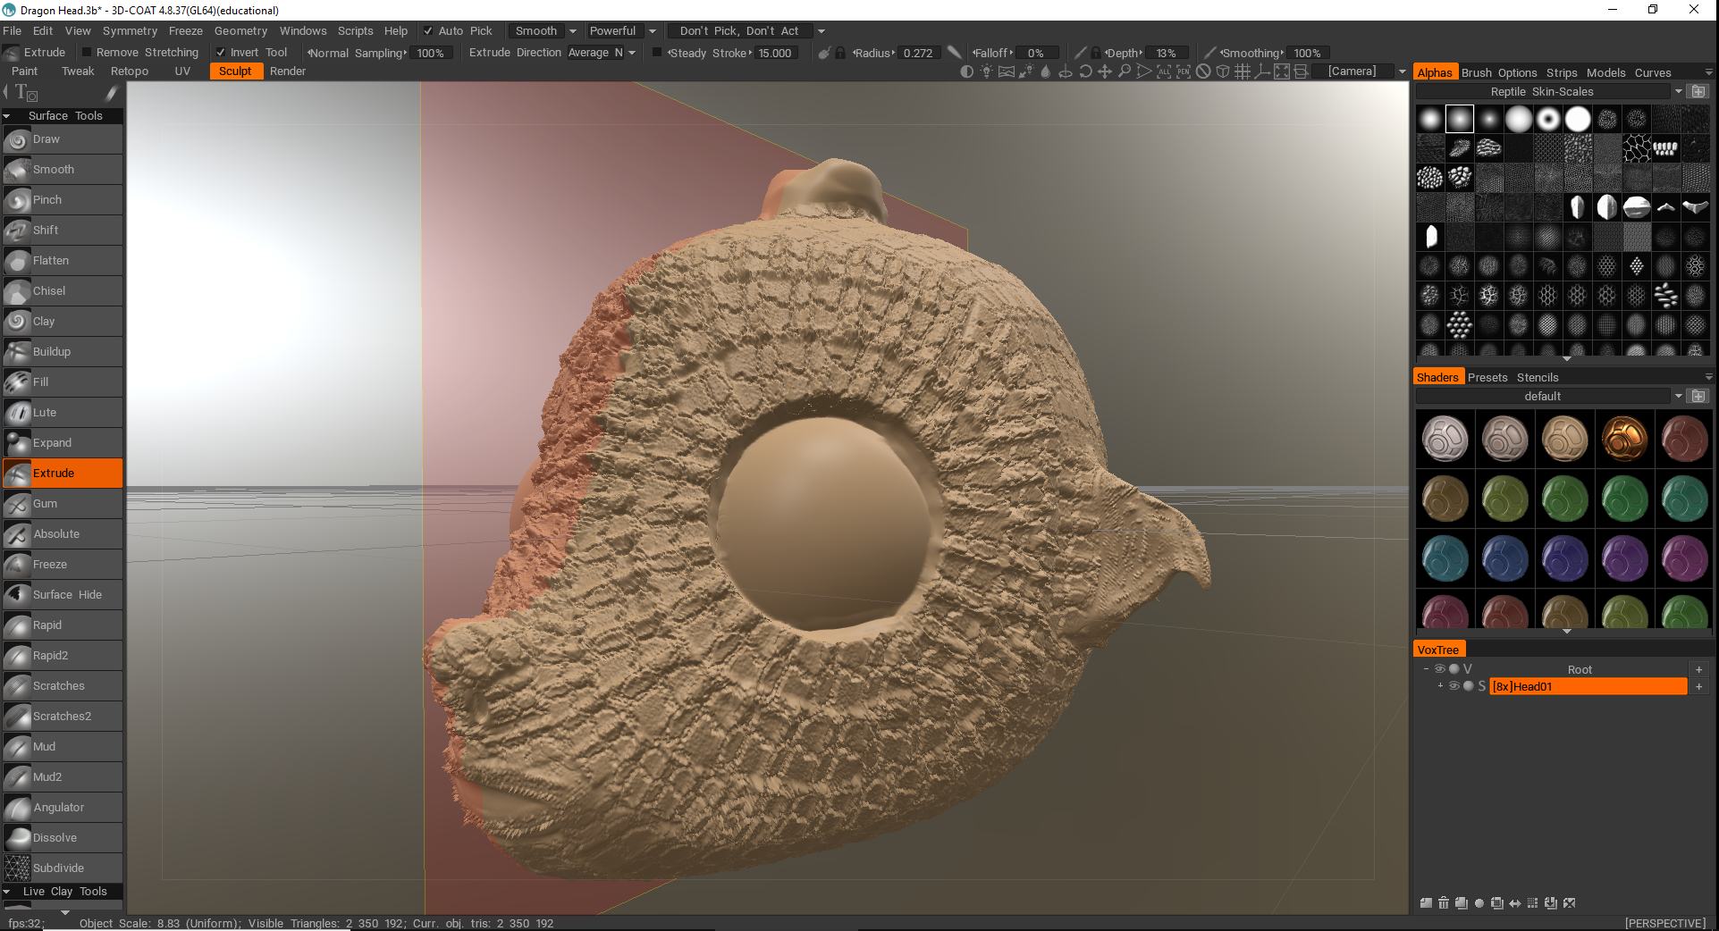Toggle the Radius lock icon
This screenshot has width=1719, height=931.
[x=840, y=53]
